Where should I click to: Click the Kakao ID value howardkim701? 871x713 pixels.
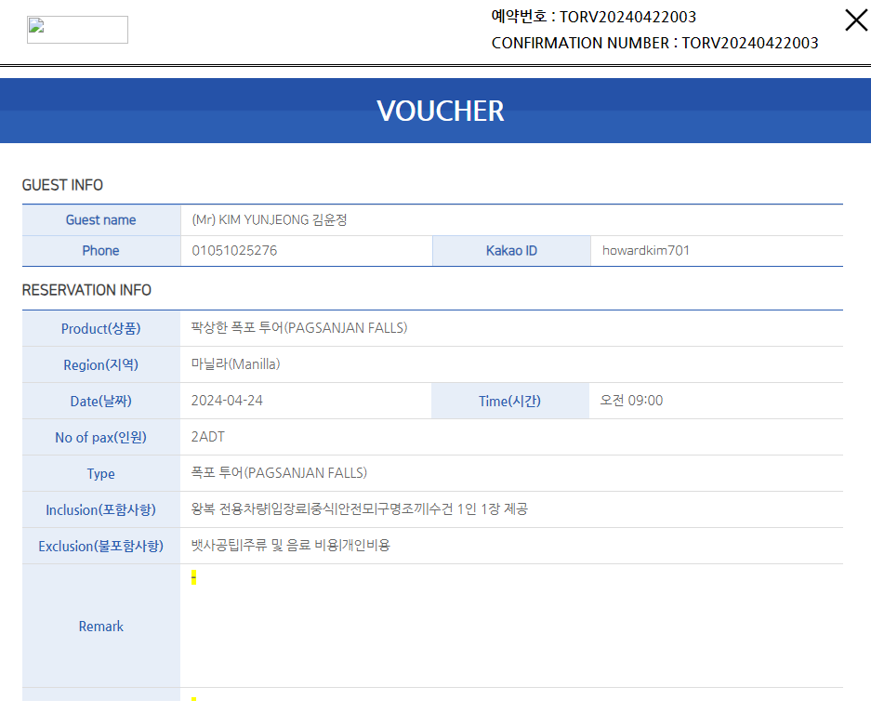(645, 250)
